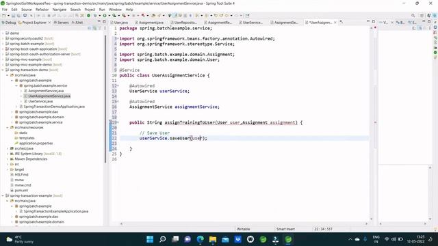Toggle code folding at line 19 method
Screen dimensions: 438x246
coord(118,122)
